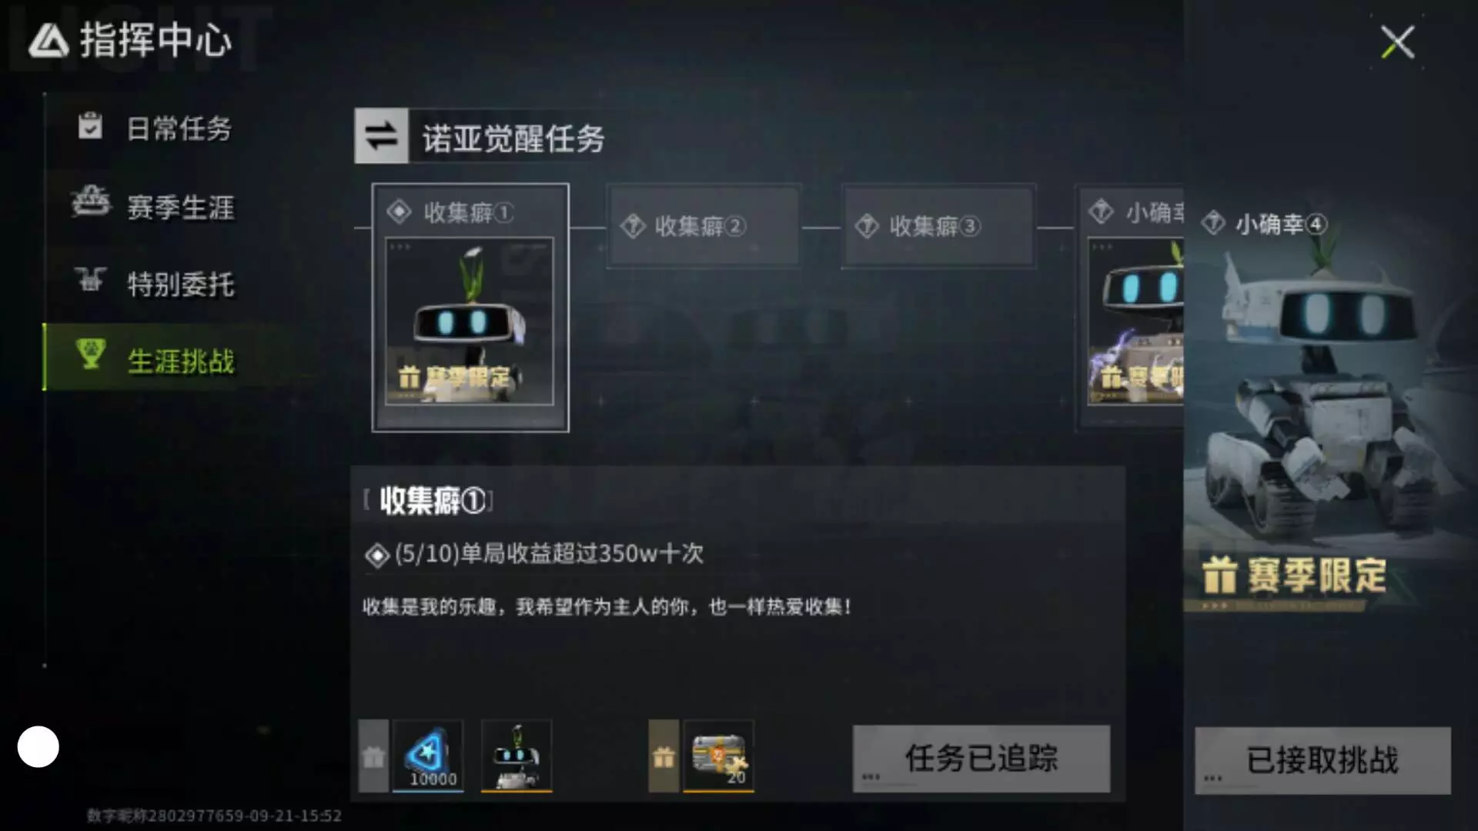Viewport: 1478px width, 831px height.
Task: Click the mission switch arrows icon
Action: pyautogui.click(x=381, y=136)
